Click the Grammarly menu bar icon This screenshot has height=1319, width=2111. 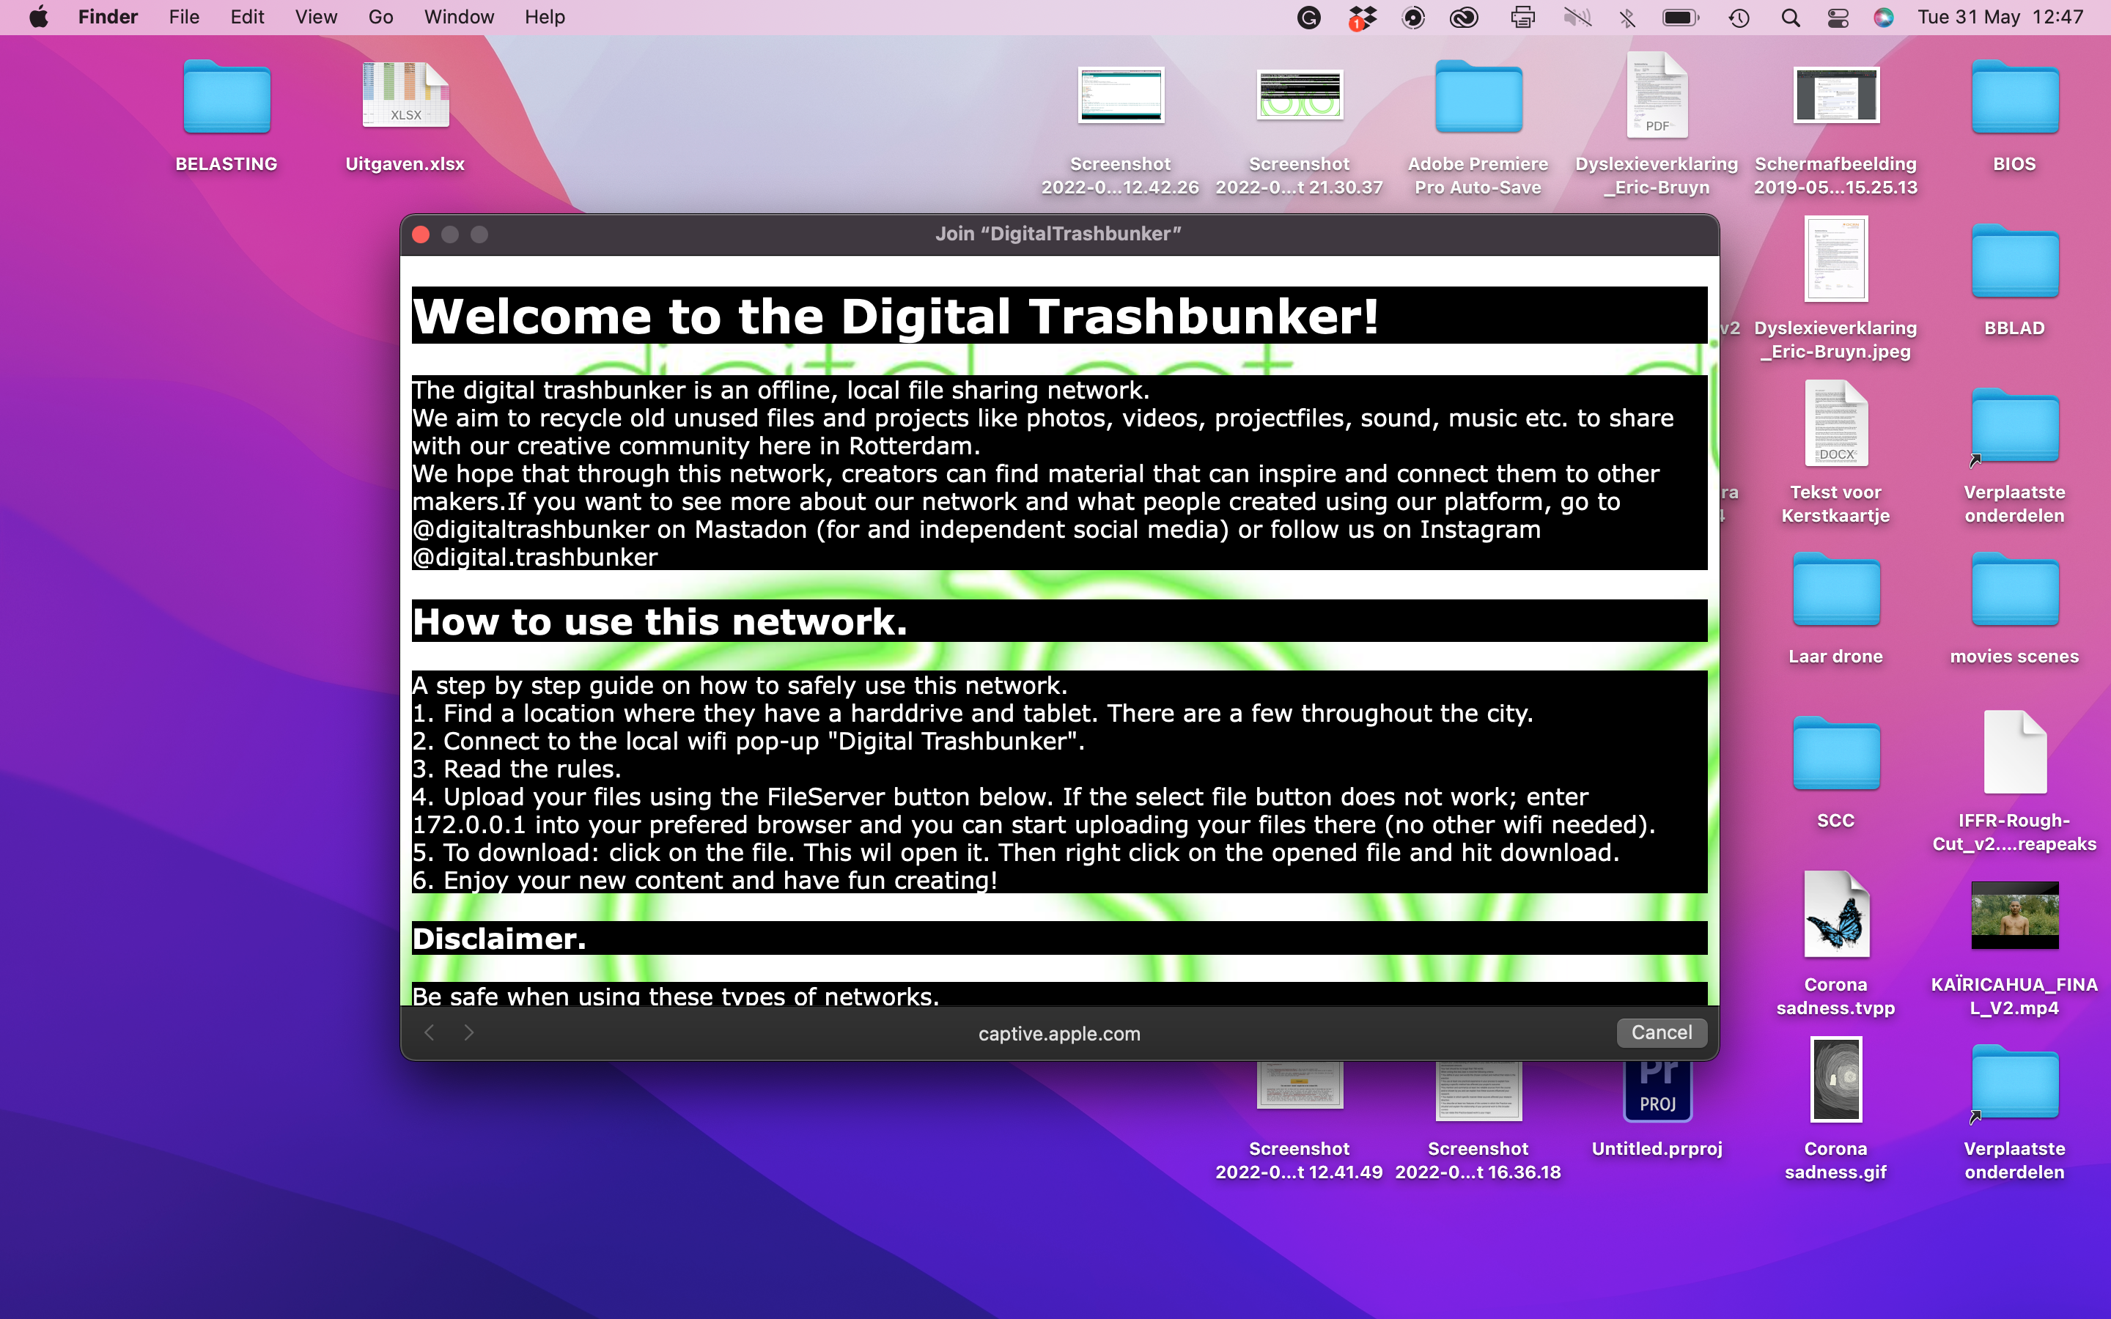1308,18
